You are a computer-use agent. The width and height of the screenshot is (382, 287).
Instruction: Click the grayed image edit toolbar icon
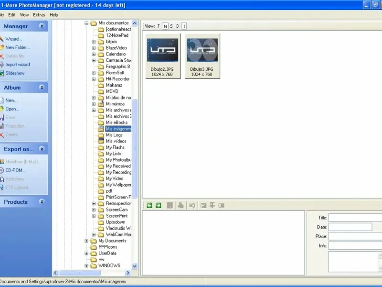pyautogui.click(x=203, y=206)
